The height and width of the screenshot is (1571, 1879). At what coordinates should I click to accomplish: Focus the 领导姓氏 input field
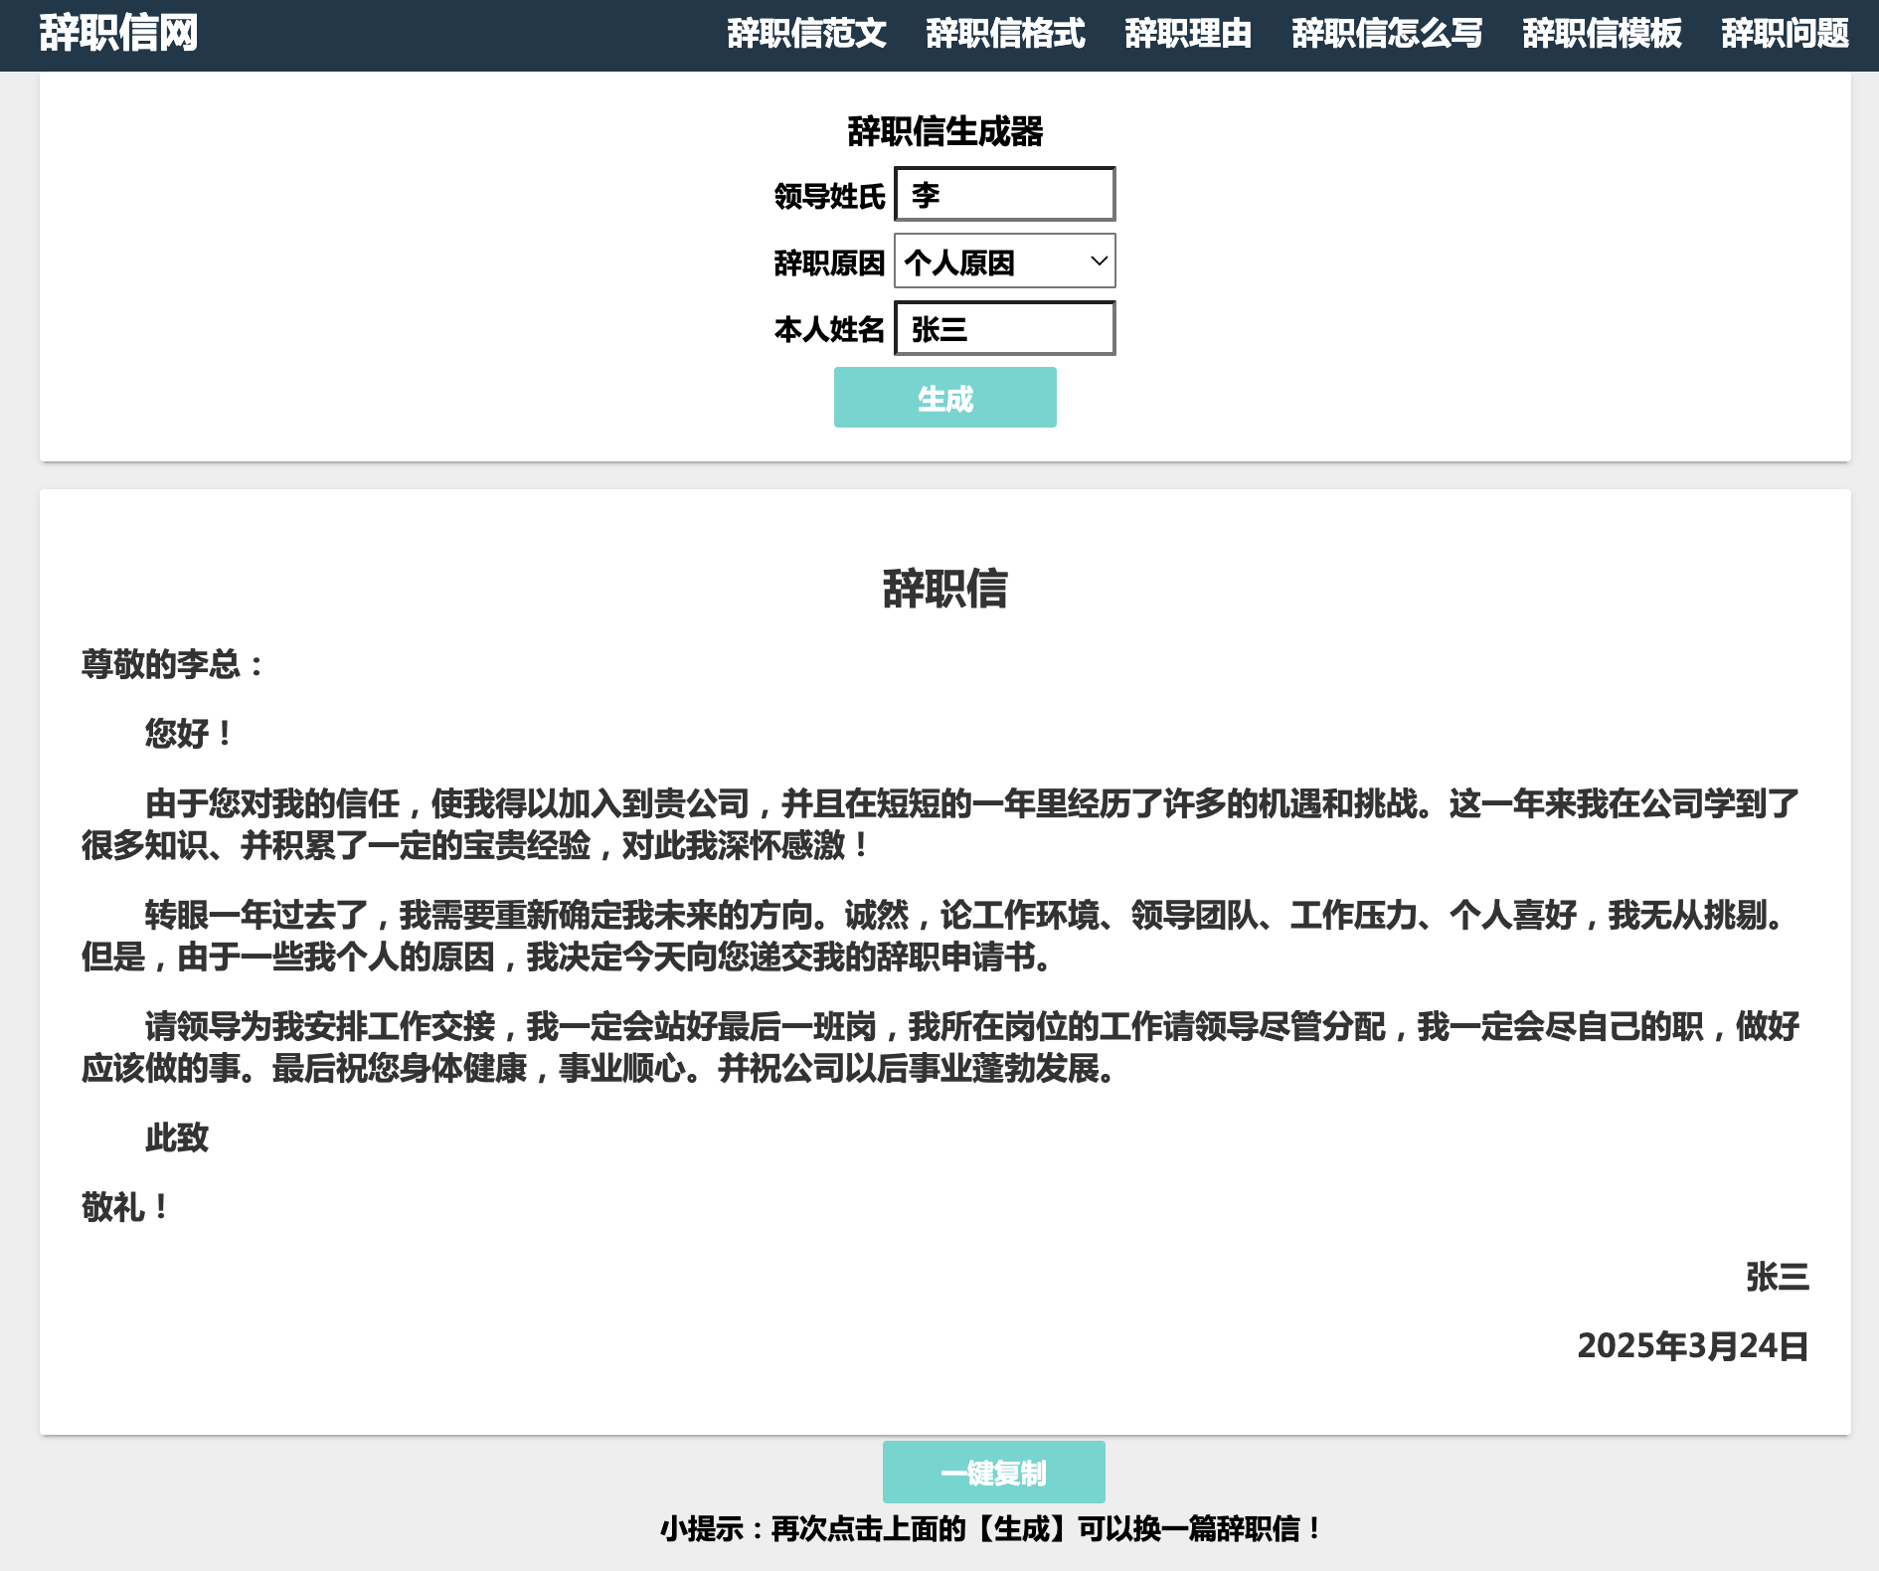tap(1004, 194)
